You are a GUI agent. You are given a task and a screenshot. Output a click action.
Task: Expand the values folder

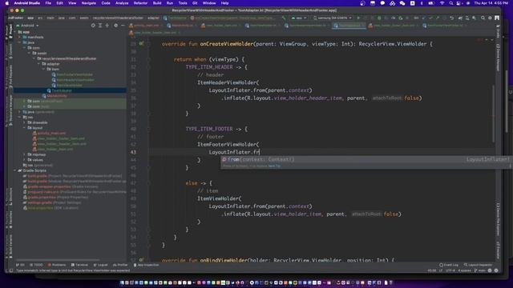coord(24,160)
